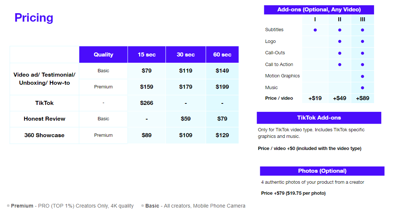Select the 360 Showcase row label
396x216 pixels.
click(44, 135)
